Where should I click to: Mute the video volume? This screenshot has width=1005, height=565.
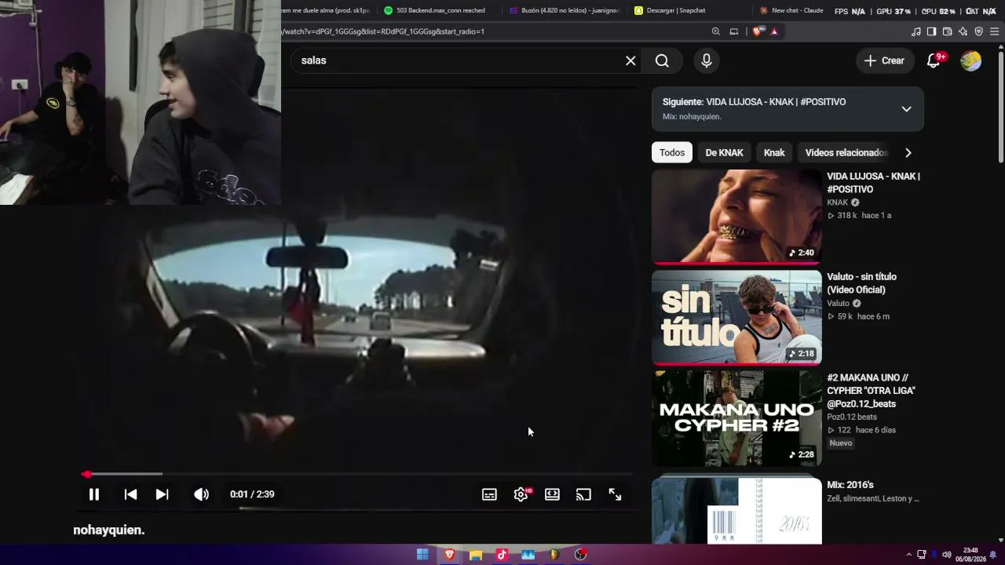(x=201, y=494)
